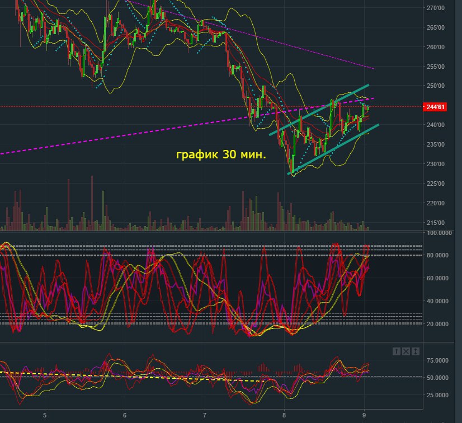Maximize the bottom pane with double-arrow icon
Image resolution: width=462 pixels, height=423 pixels.
tap(415, 351)
